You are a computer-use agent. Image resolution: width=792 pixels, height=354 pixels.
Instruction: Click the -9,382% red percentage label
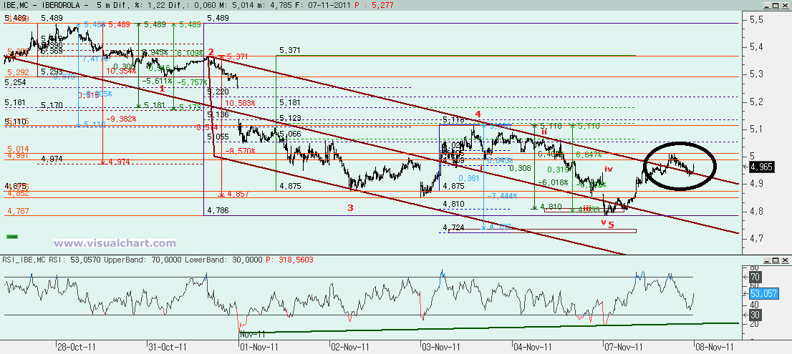coord(121,119)
